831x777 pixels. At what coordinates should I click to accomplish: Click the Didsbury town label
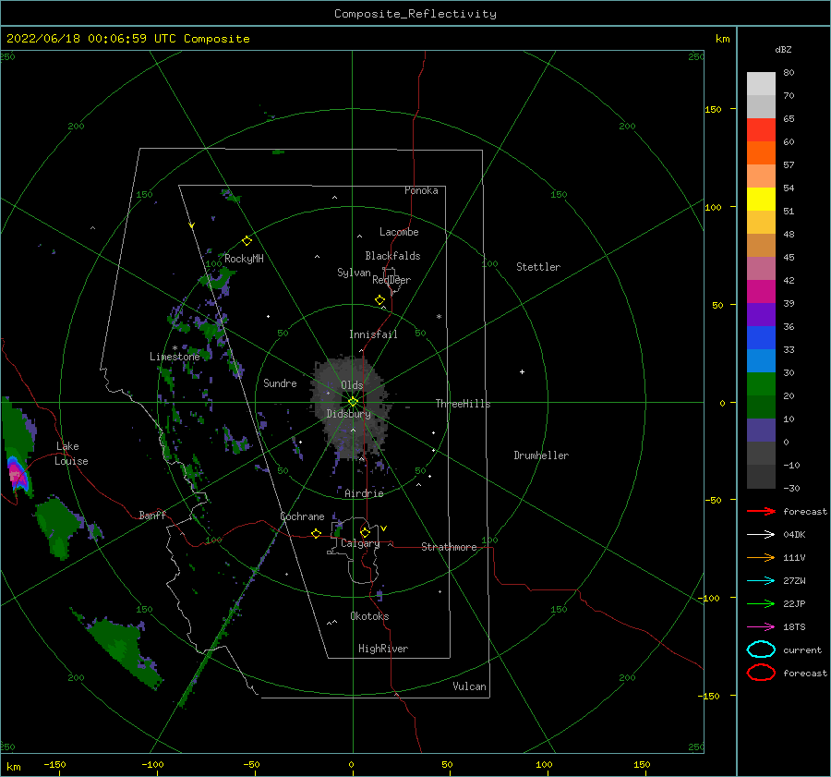pos(349,414)
